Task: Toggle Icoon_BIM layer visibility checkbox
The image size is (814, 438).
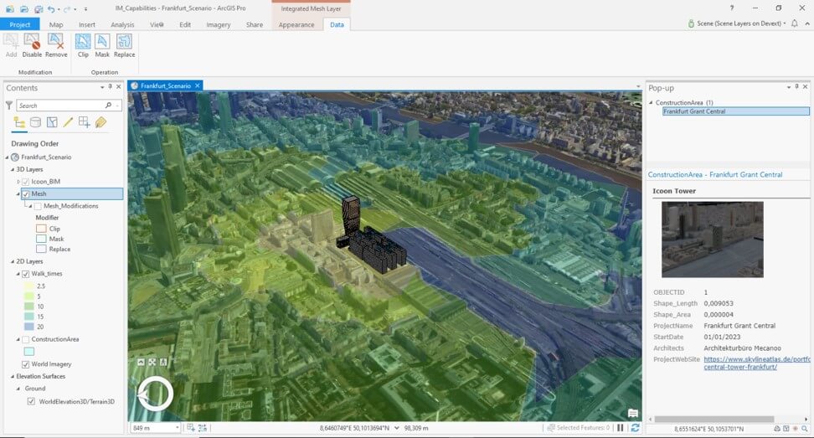Action: coord(25,182)
